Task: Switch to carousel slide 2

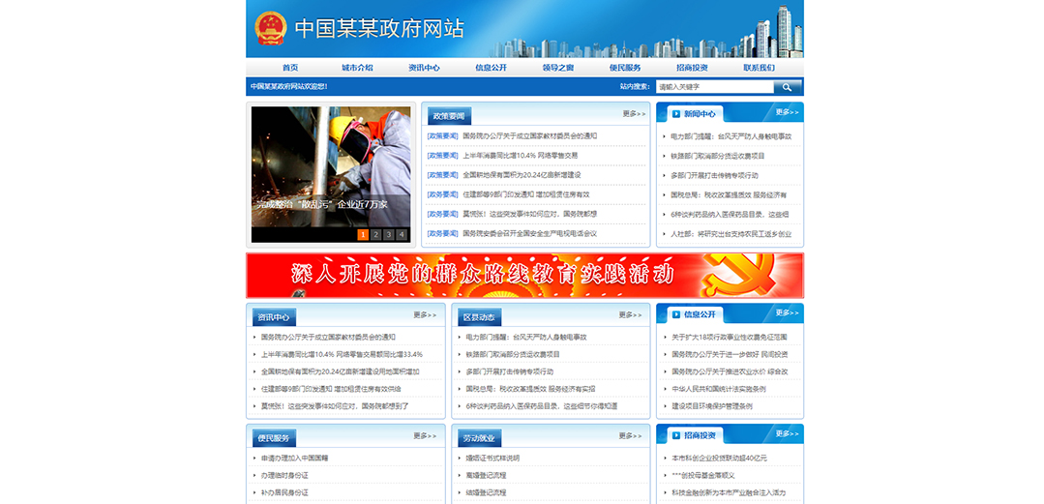Action: (375, 234)
